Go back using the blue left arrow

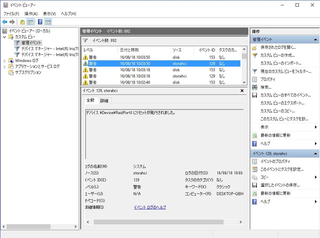(x=5, y=22)
